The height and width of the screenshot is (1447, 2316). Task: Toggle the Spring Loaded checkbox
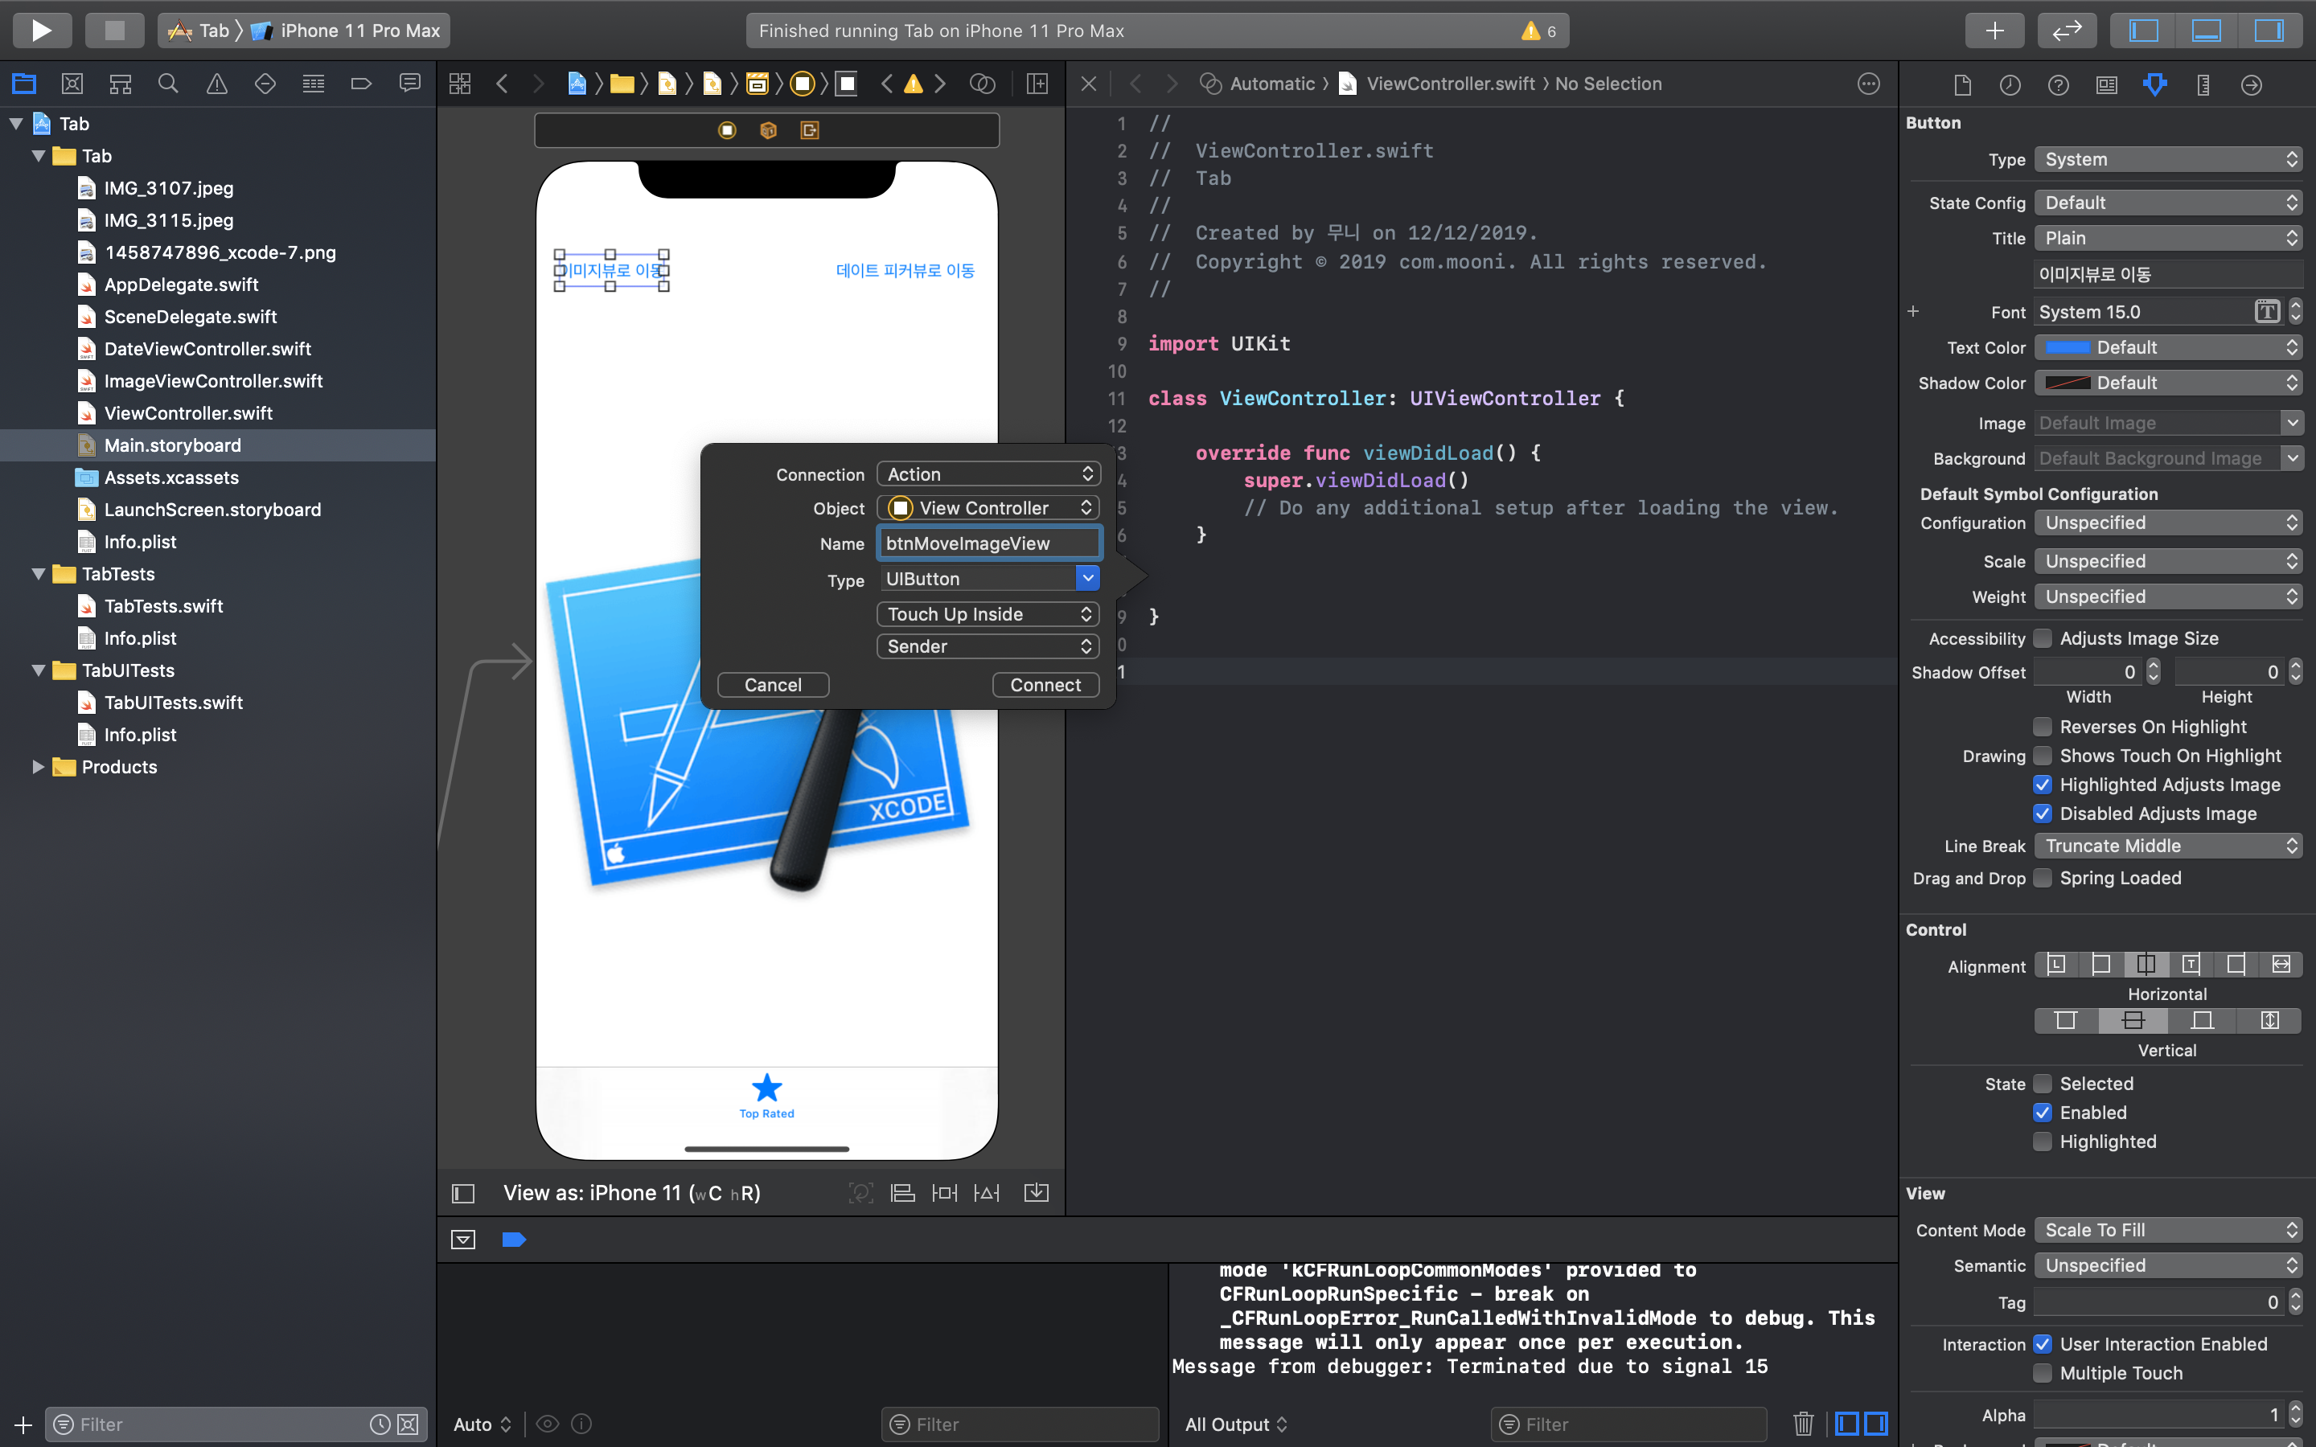coord(2043,878)
